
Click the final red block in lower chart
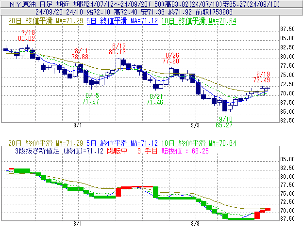pyautogui.click(x=268, y=209)
